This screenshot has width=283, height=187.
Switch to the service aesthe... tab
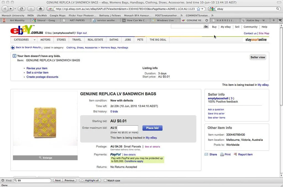tap(105, 20)
